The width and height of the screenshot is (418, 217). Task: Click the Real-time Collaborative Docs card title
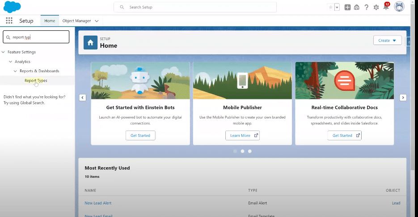[x=344, y=107]
